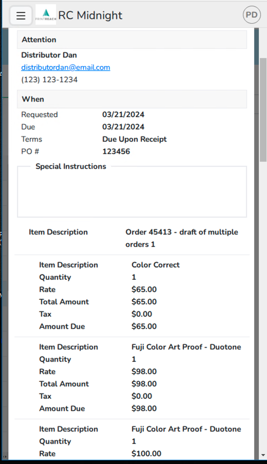
Task: Click the Attention section header
Action: (132, 40)
